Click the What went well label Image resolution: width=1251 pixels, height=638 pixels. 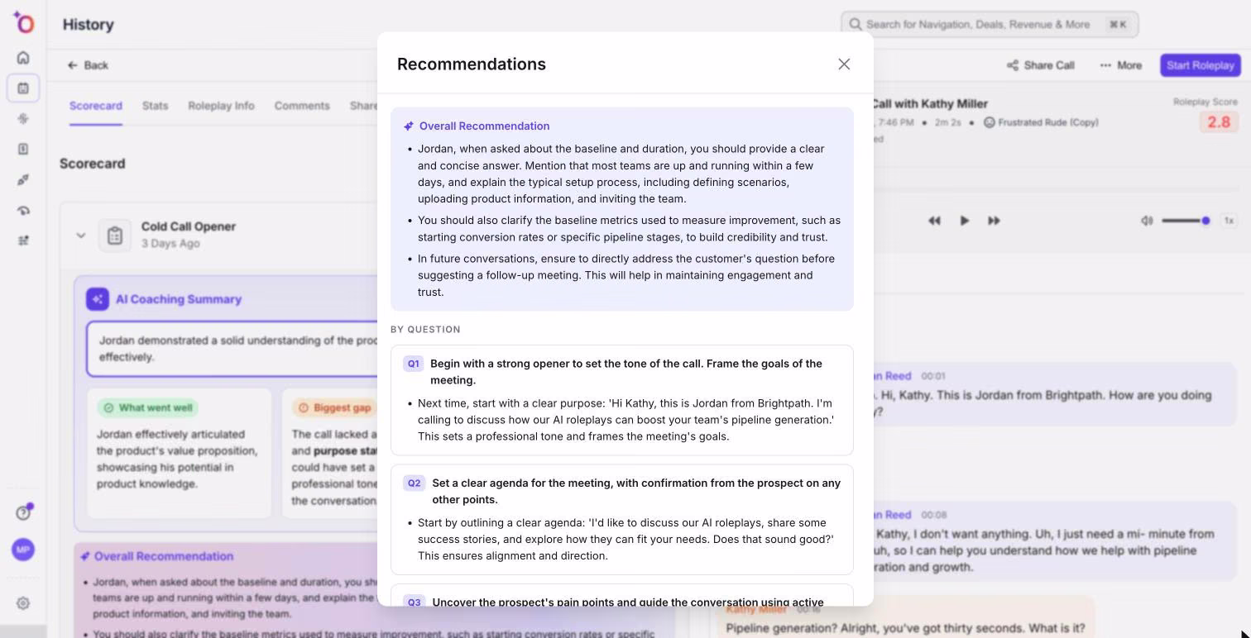[x=148, y=407]
